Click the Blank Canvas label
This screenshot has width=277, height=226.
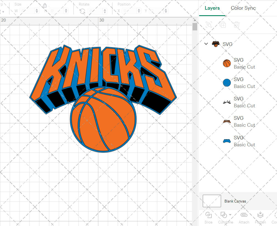[x=235, y=201]
